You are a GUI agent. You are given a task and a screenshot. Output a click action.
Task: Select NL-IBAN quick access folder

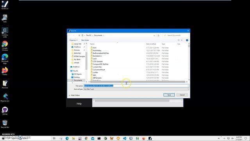coord(77,60)
